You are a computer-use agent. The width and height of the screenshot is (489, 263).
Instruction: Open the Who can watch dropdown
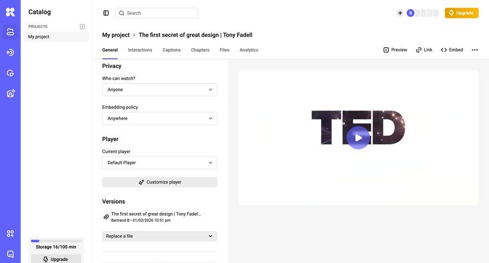coord(160,90)
